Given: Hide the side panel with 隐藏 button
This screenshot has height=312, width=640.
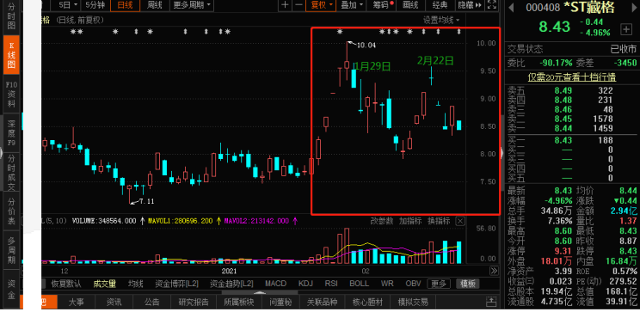Looking at the screenshot, I should (x=470, y=5).
